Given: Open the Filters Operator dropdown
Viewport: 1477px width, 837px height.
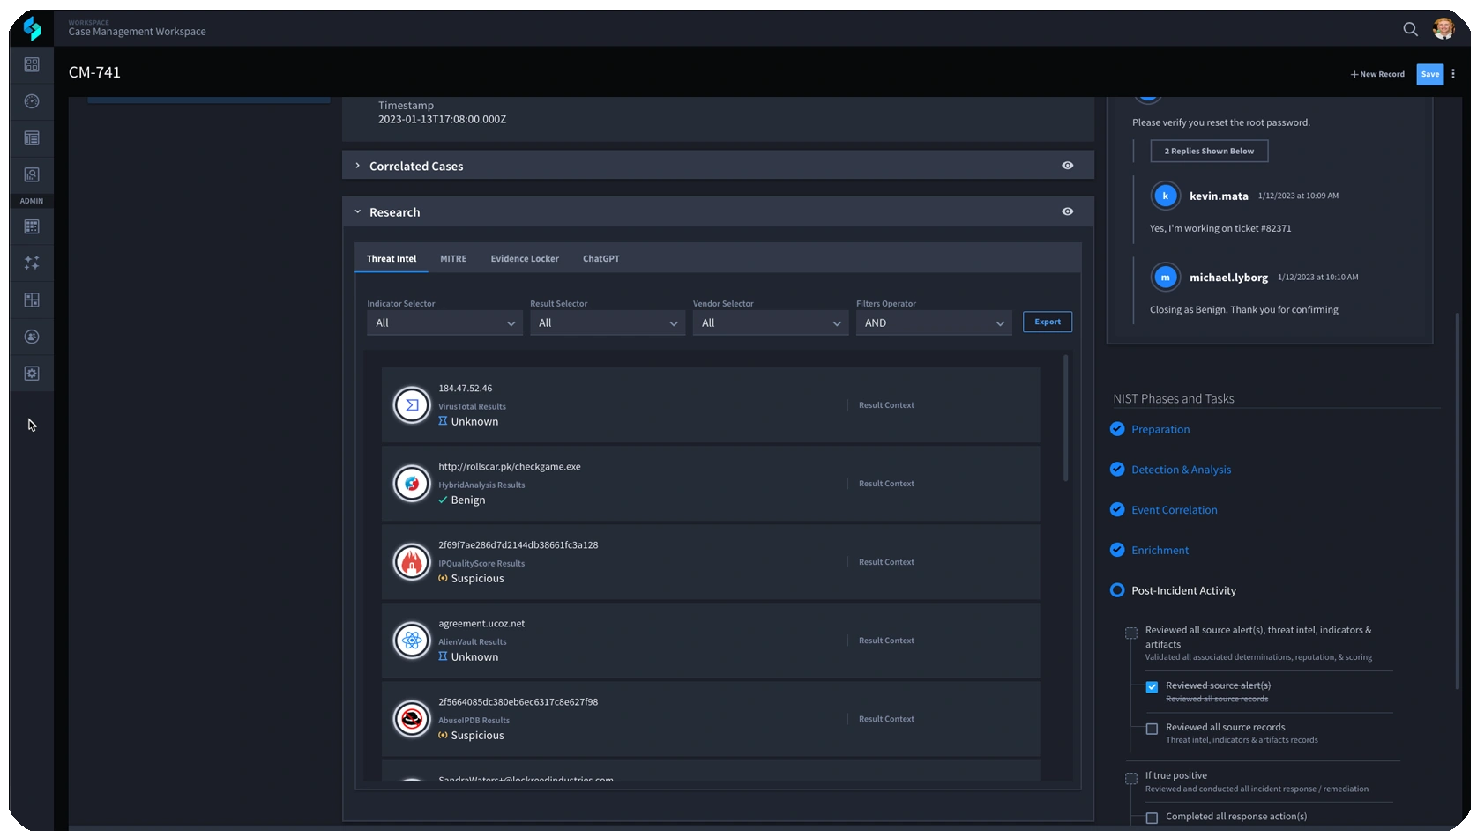Looking at the screenshot, I should click(933, 323).
